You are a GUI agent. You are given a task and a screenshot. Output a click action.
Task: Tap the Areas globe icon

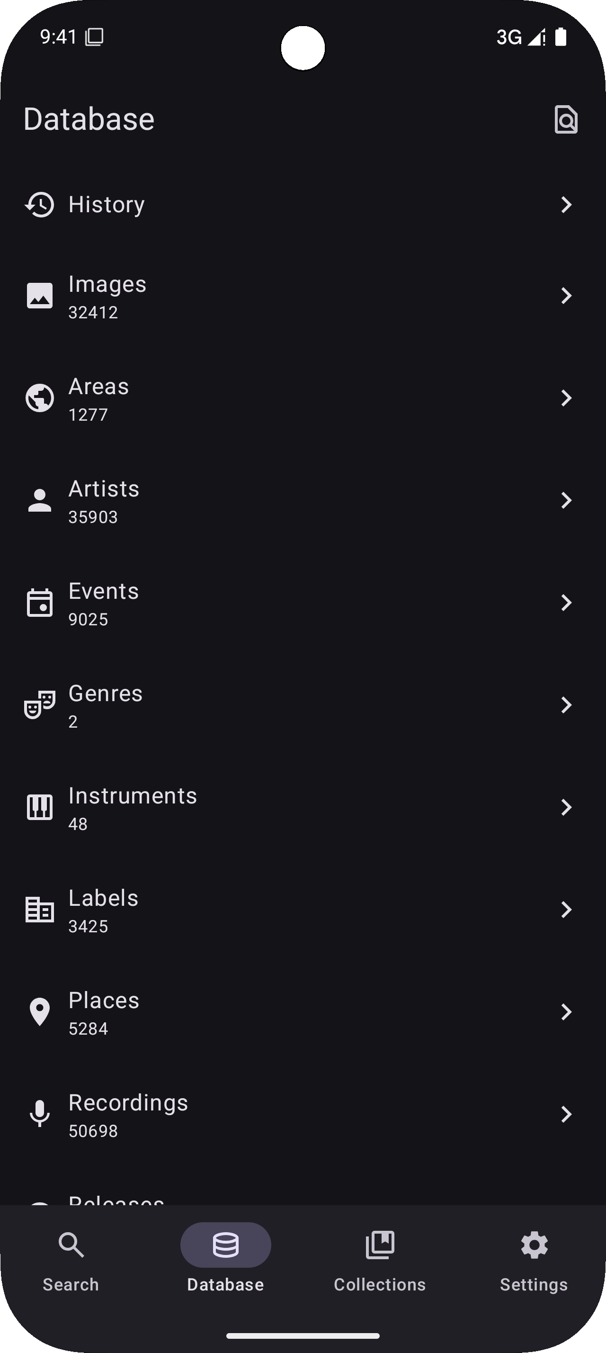click(x=40, y=398)
